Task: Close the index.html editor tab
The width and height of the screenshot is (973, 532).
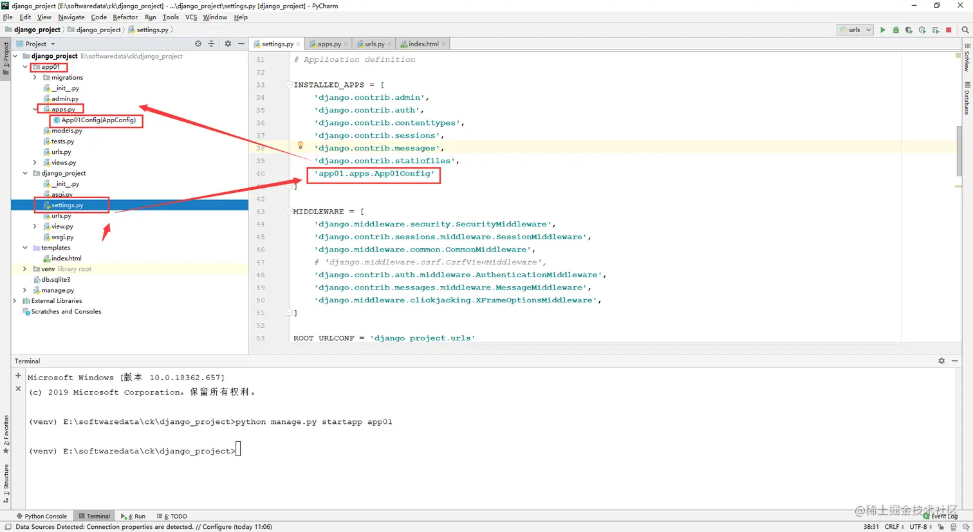Action: (x=444, y=44)
